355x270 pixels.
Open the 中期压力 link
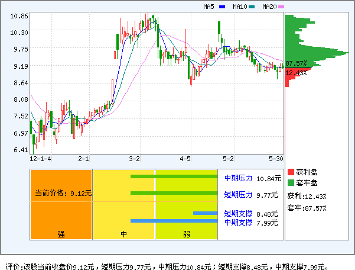[238, 178]
